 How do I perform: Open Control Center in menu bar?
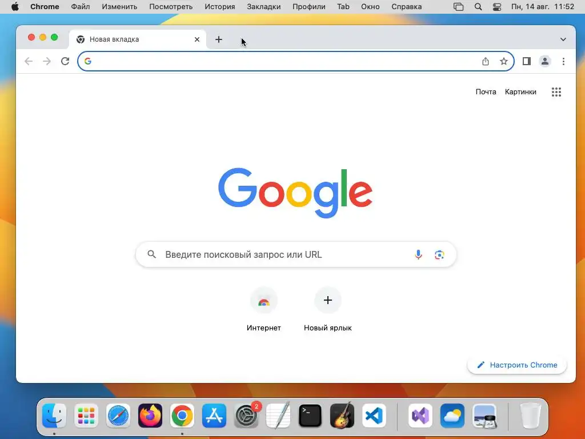497,7
